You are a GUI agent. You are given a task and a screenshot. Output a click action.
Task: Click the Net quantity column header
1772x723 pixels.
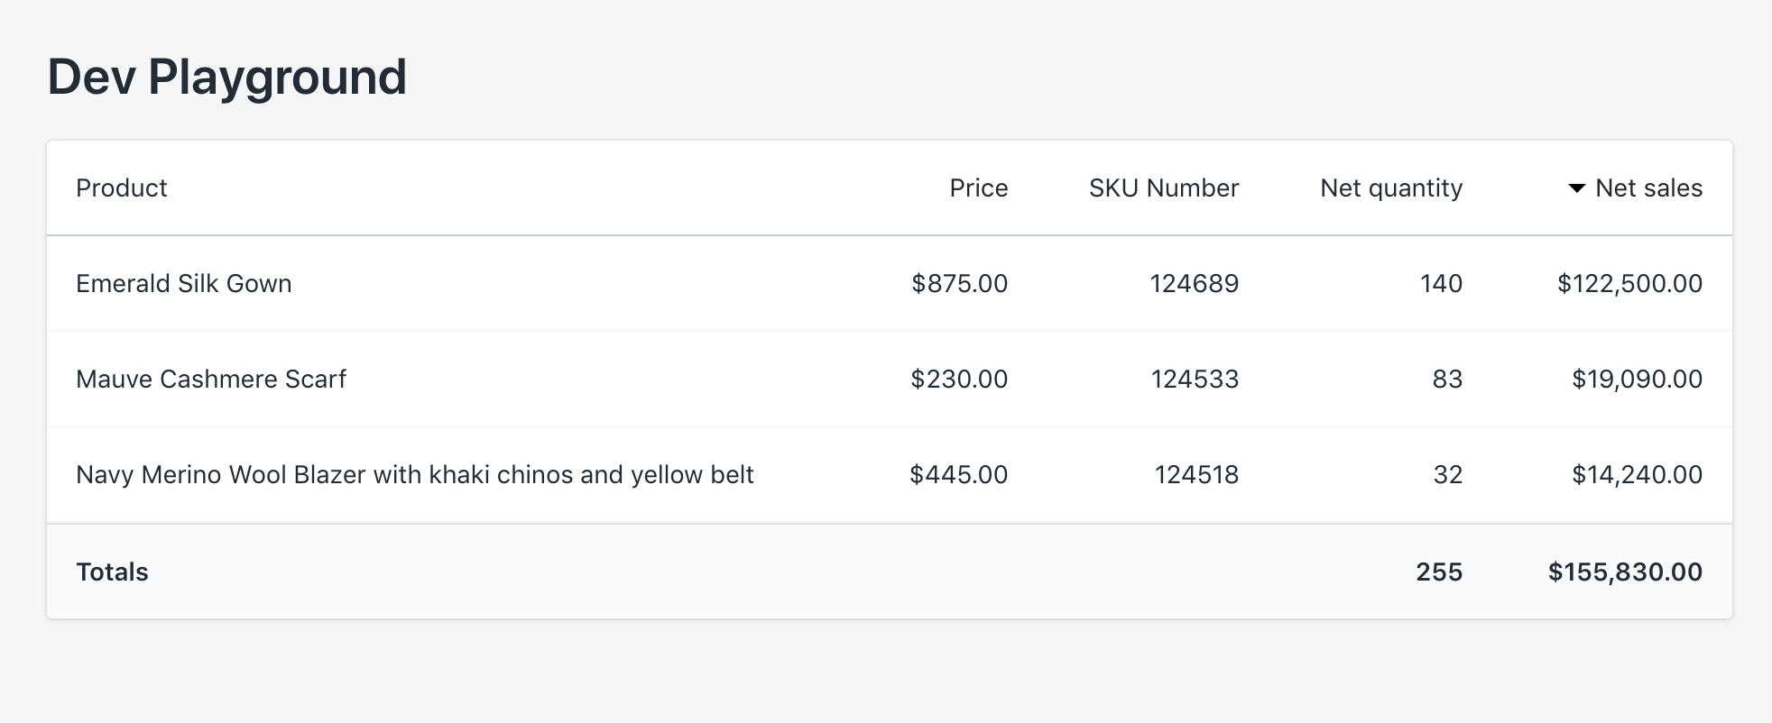(1390, 188)
